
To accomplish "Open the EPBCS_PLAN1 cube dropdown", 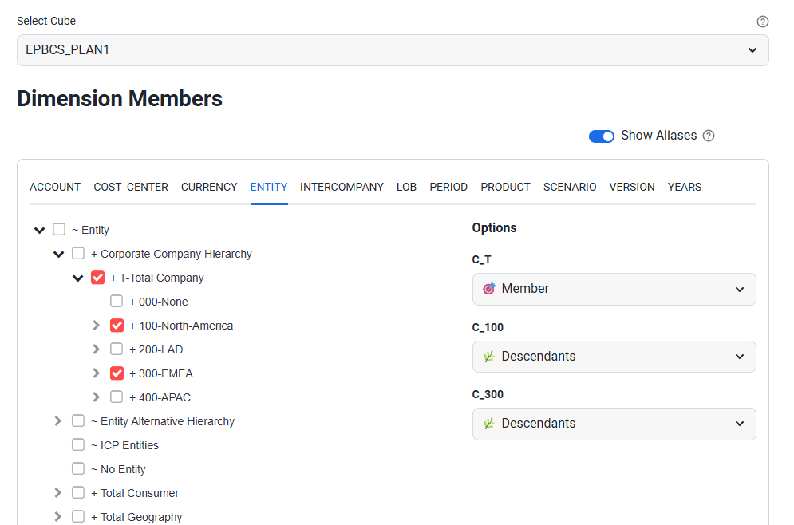I will 393,50.
